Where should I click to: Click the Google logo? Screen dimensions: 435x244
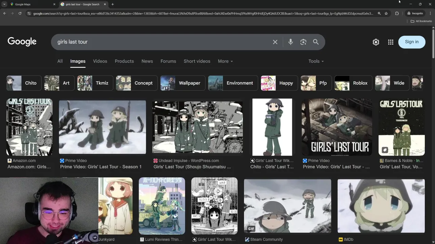[22, 42]
